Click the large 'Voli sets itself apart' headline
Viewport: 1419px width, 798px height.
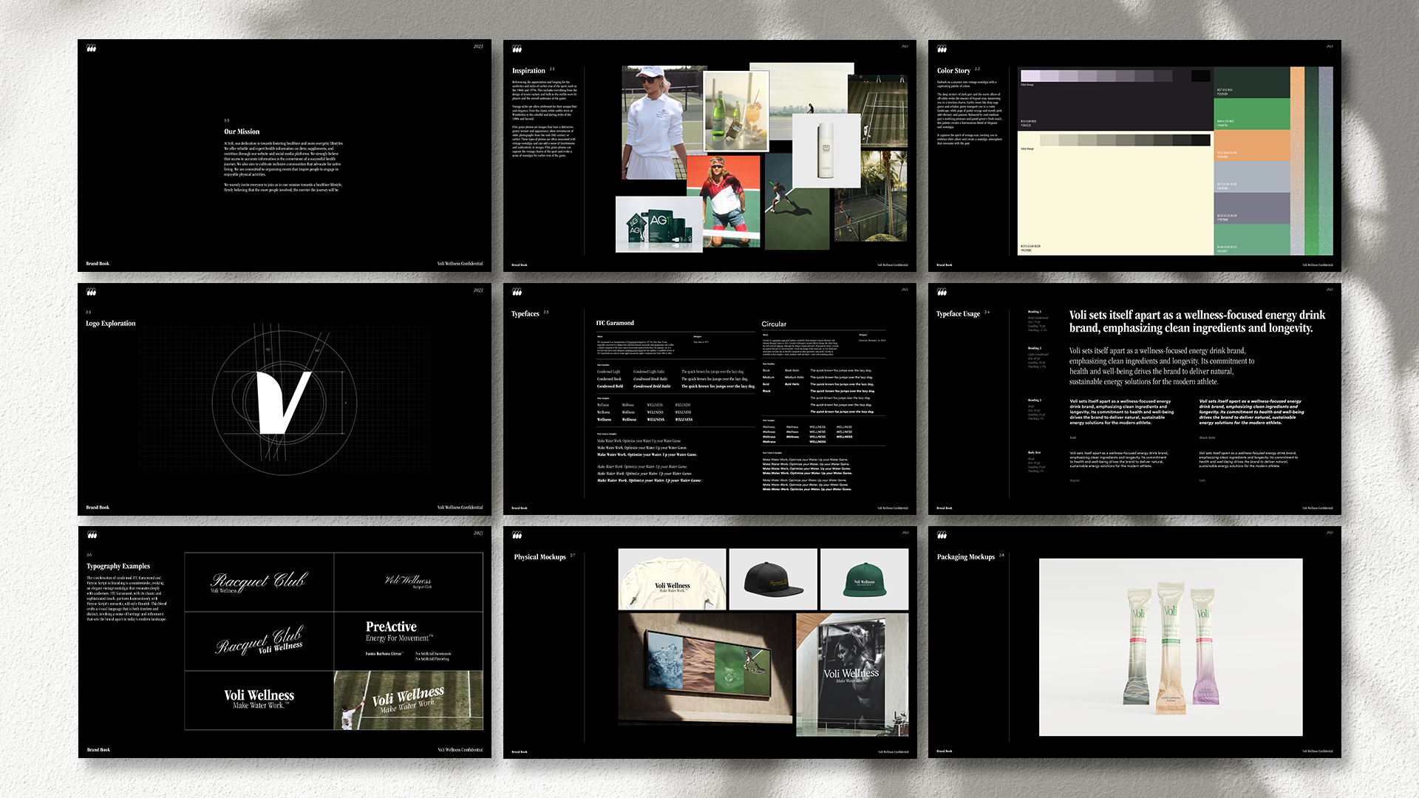click(x=1197, y=321)
